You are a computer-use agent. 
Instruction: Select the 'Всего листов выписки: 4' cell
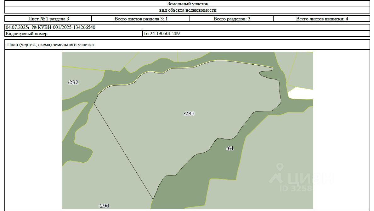(x=322, y=19)
